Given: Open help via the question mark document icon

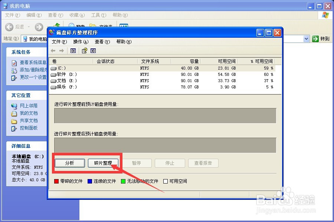Looking at the screenshot, I should [83, 51].
